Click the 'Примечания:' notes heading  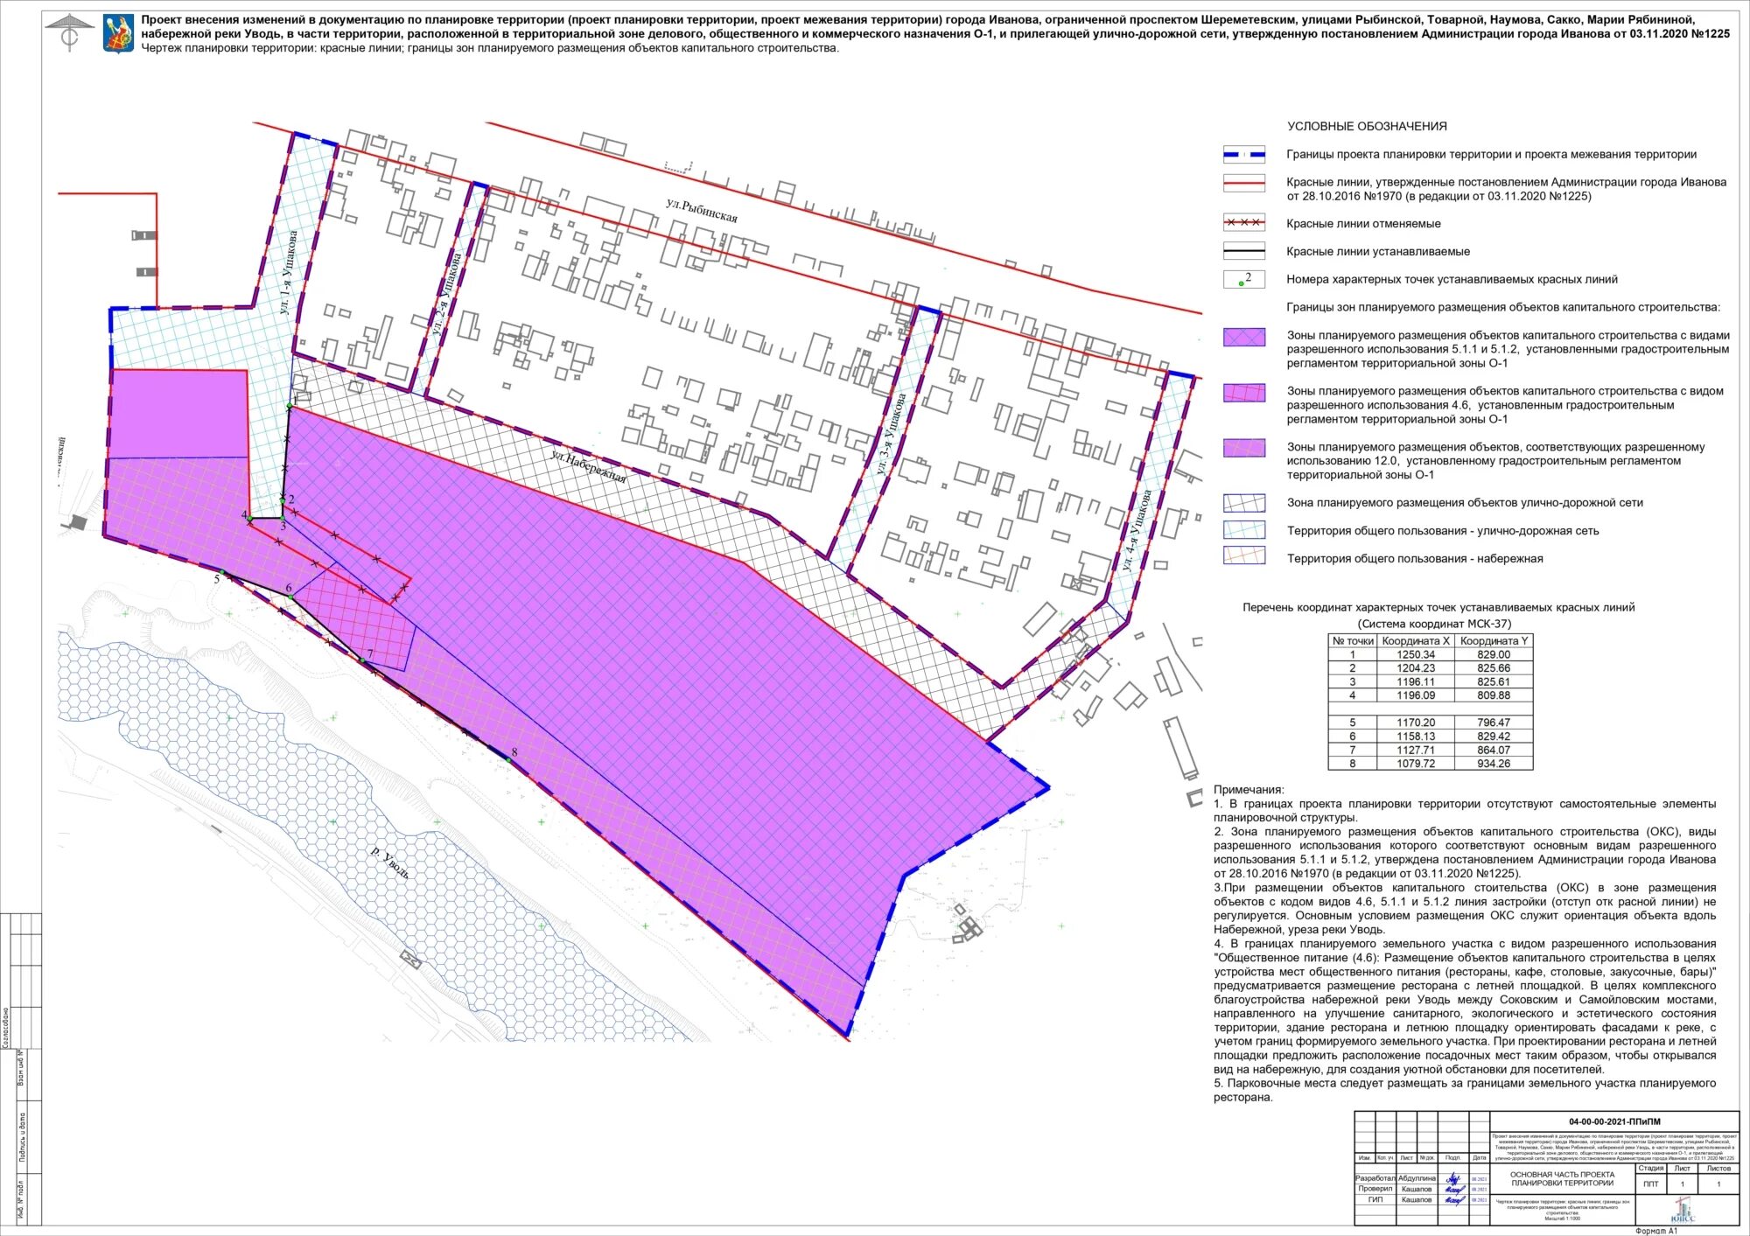point(1249,790)
